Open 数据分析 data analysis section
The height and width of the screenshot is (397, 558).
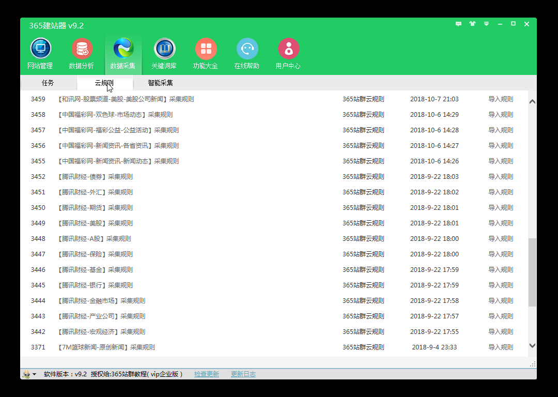[82, 54]
